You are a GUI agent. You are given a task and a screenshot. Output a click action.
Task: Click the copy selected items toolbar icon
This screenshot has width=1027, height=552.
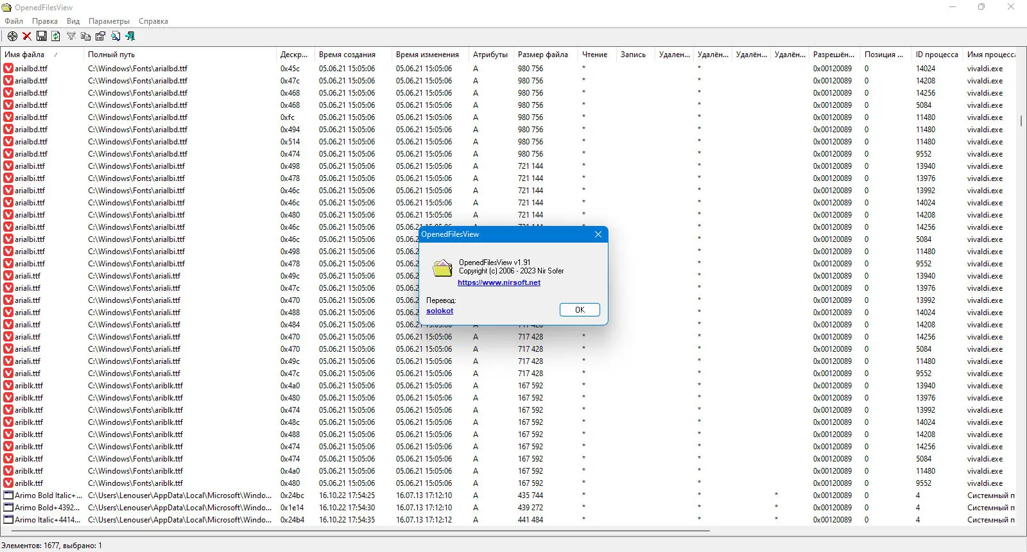coord(86,37)
